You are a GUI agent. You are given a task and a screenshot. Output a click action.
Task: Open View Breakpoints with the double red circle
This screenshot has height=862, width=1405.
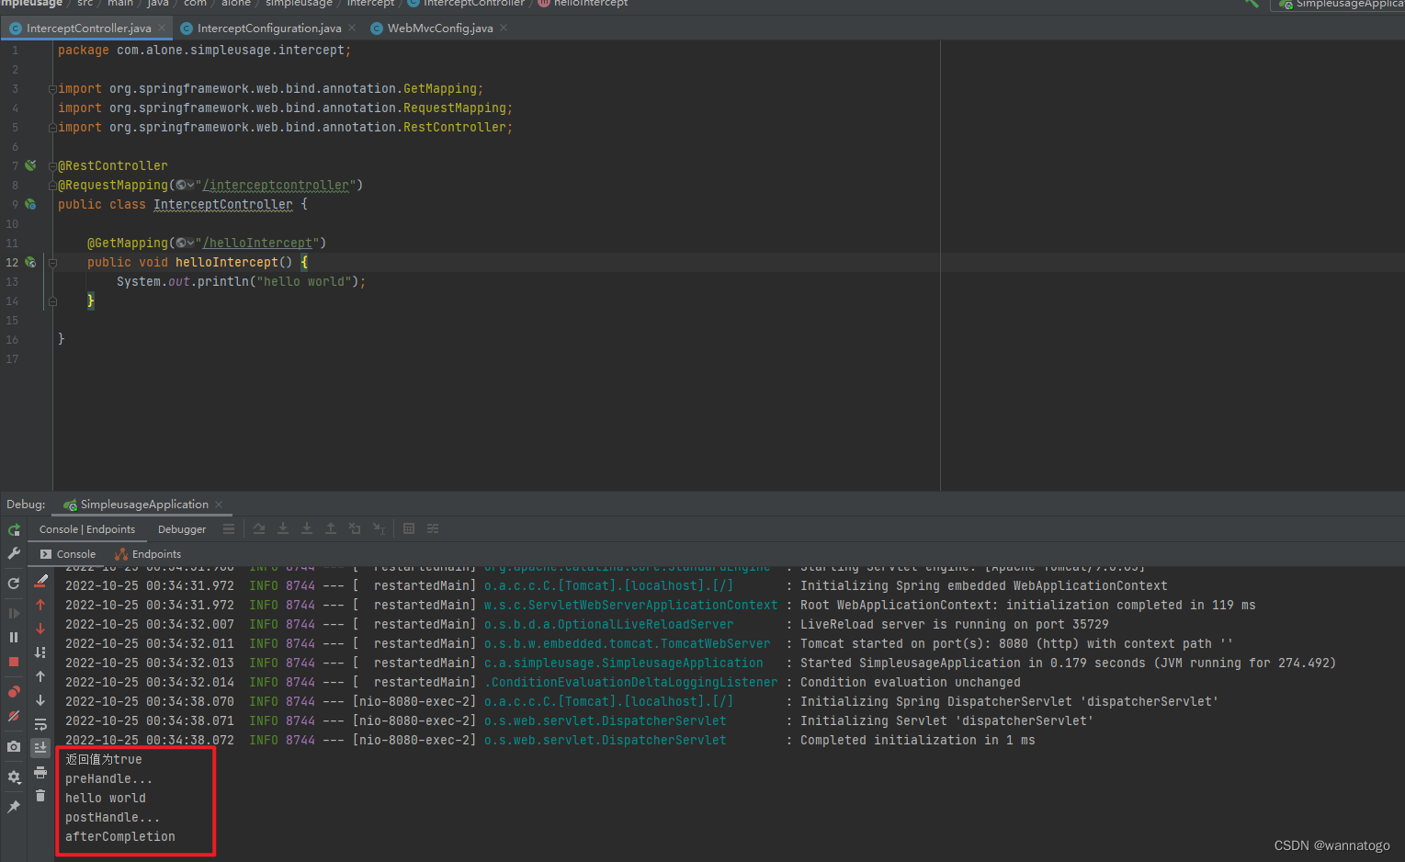pyautogui.click(x=14, y=692)
